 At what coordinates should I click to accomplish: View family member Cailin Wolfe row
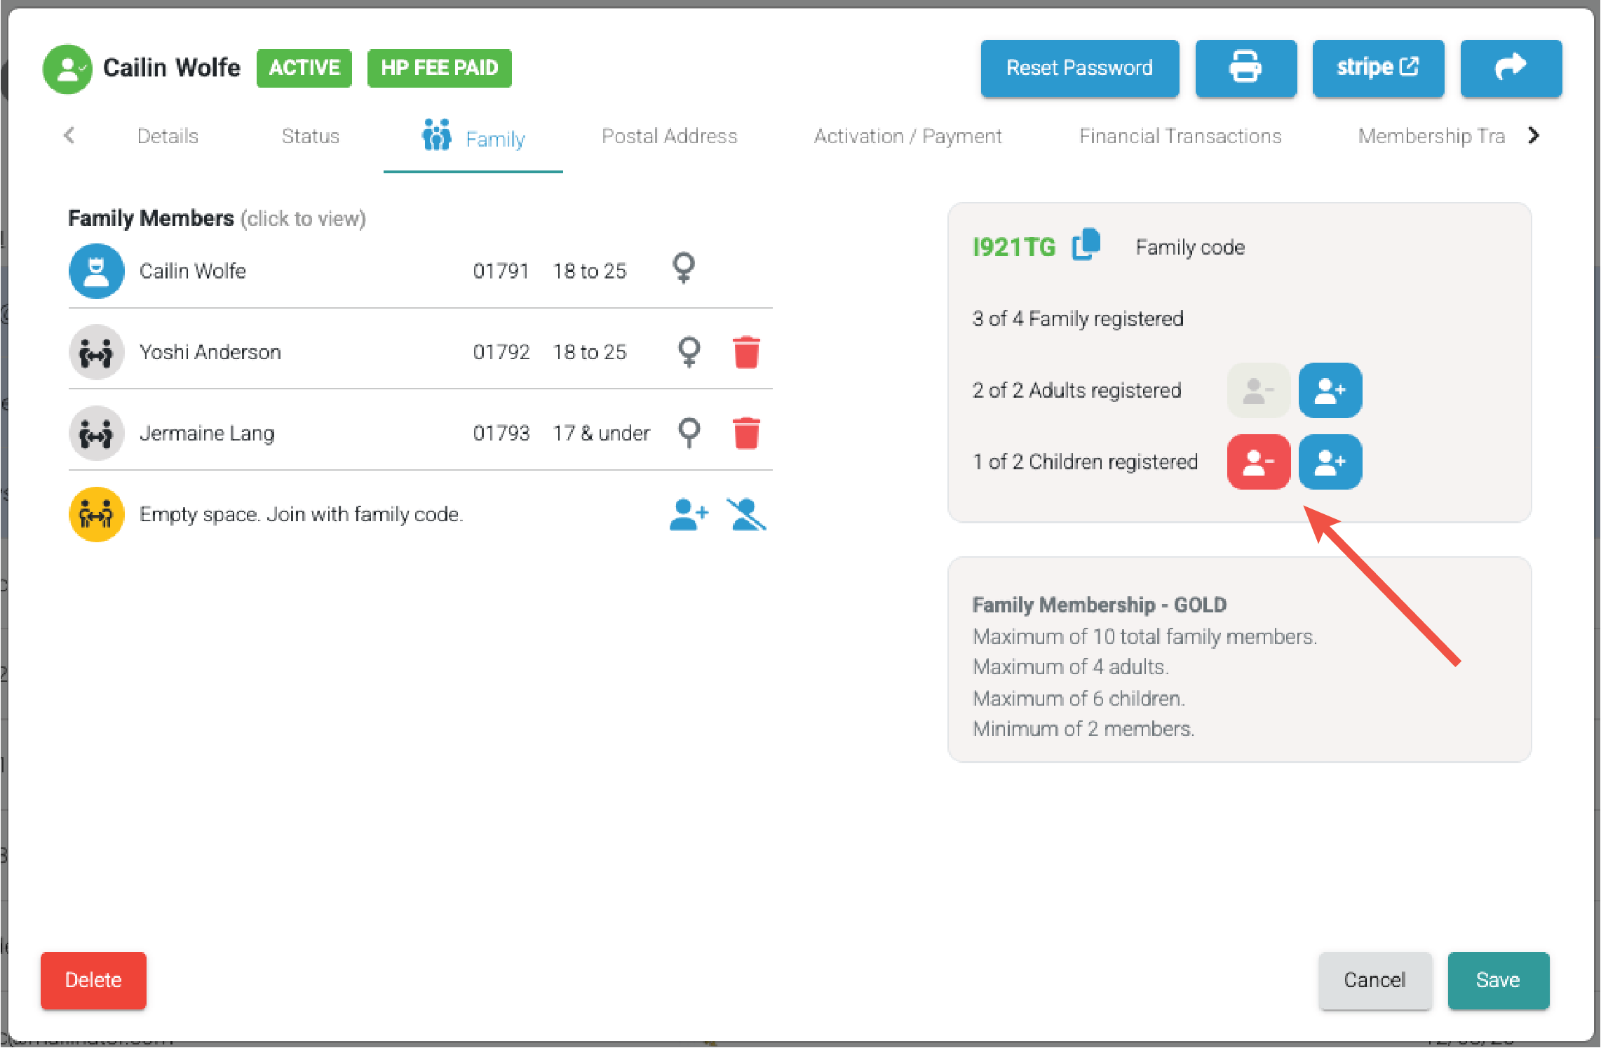193,271
